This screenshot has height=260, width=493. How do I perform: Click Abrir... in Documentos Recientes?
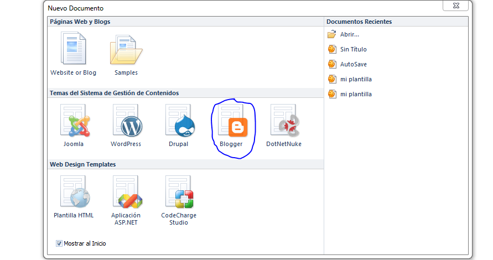click(344, 34)
